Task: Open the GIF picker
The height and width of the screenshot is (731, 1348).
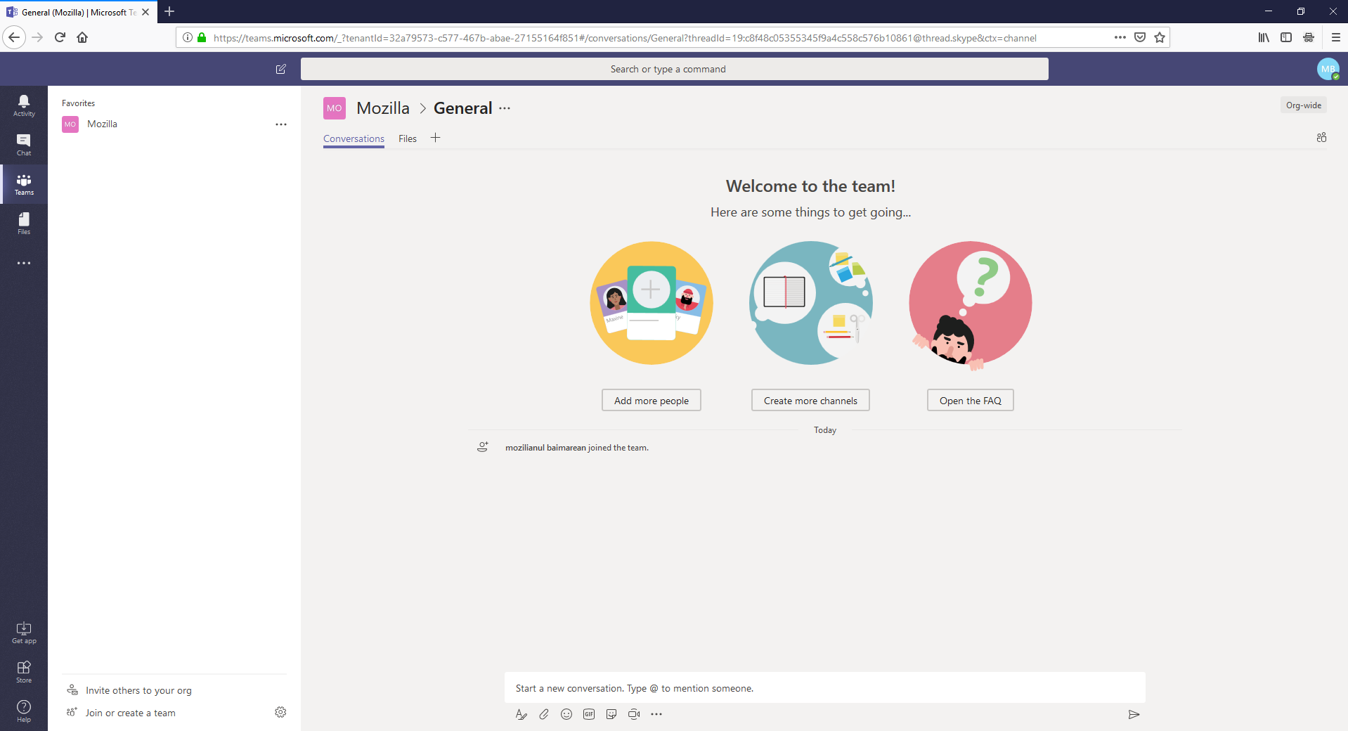Action: click(x=589, y=714)
